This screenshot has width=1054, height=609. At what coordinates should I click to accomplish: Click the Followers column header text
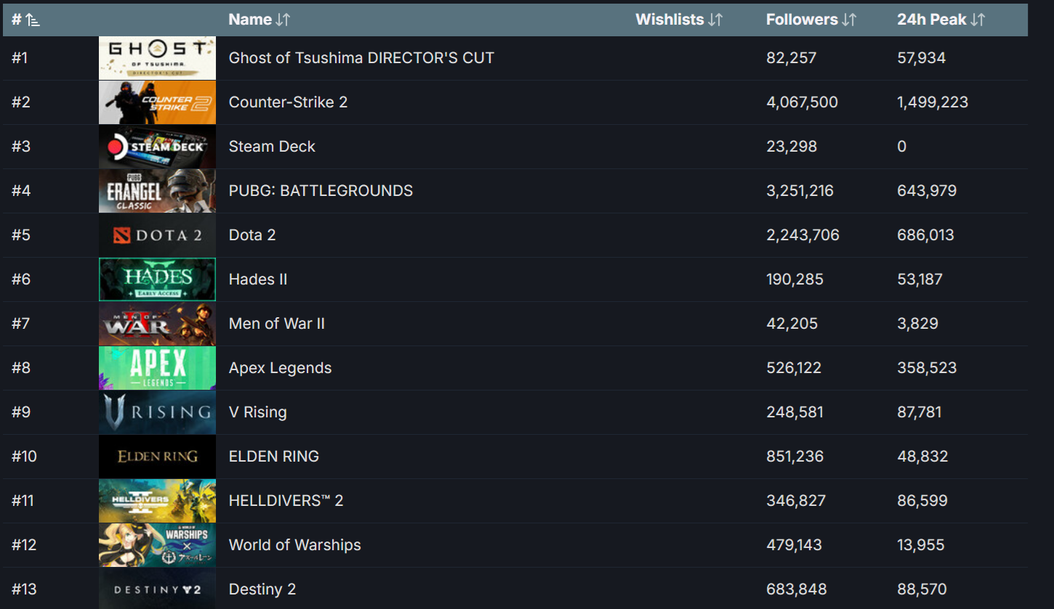coord(802,20)
